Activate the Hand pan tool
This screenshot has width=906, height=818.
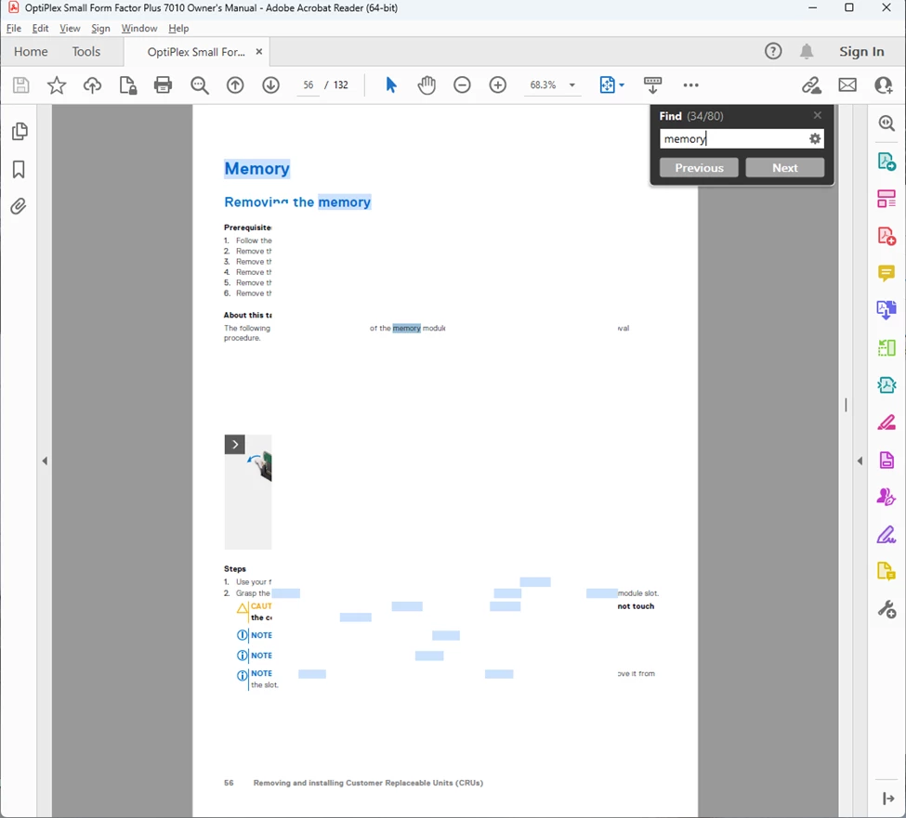(427, 85)
